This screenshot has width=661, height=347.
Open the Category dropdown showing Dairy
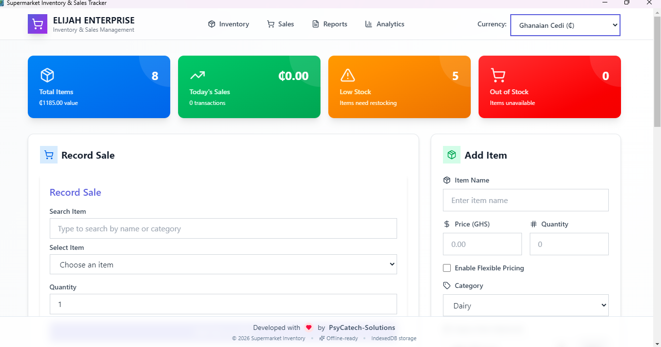525,306
